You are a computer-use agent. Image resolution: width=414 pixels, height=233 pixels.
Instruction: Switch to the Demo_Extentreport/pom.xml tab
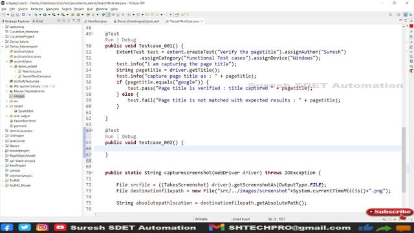pyautogui.click(x=136, y=21)
